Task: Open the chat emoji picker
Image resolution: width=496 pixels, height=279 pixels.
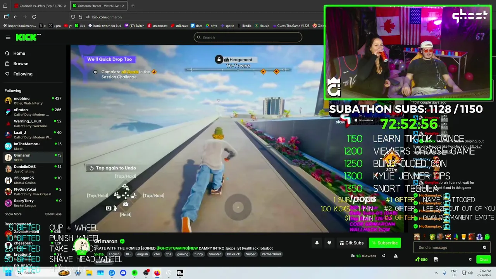Action: pos(484,247)
